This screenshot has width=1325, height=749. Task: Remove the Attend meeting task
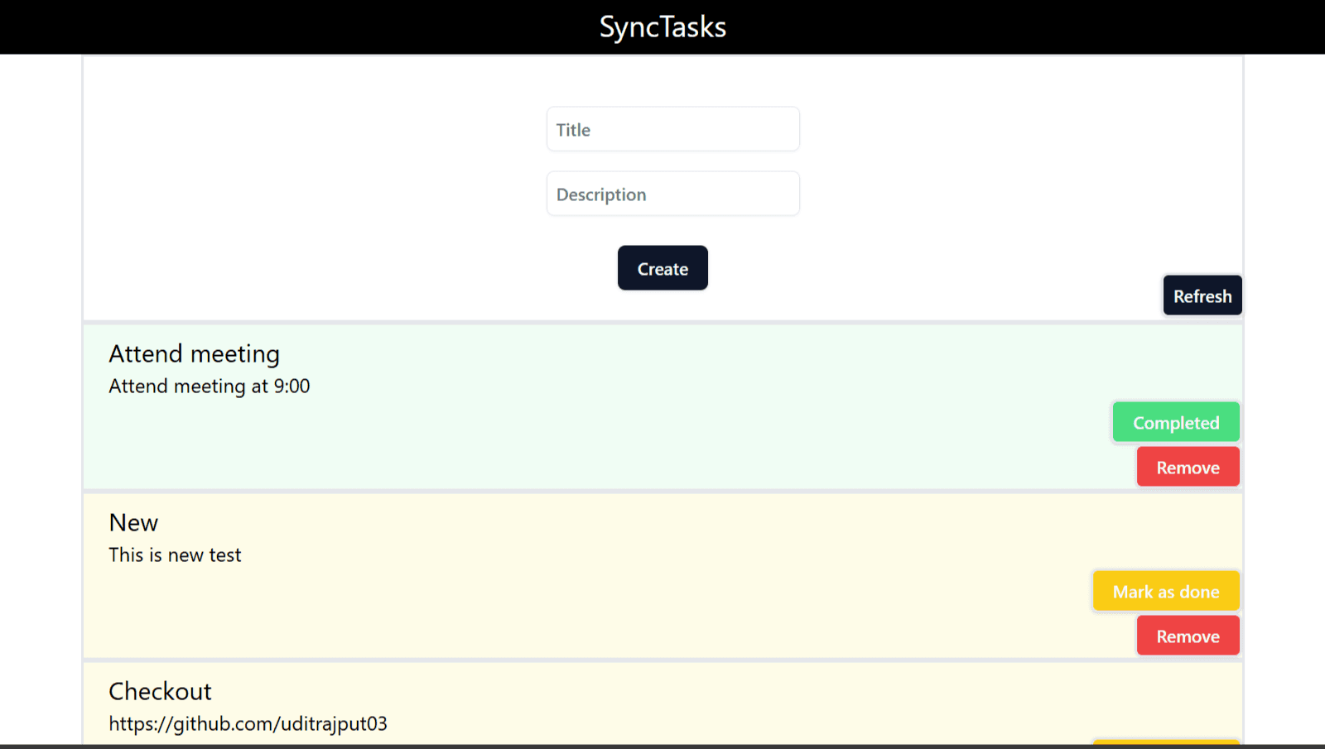pyautogui.click(x=1188, y=468)
